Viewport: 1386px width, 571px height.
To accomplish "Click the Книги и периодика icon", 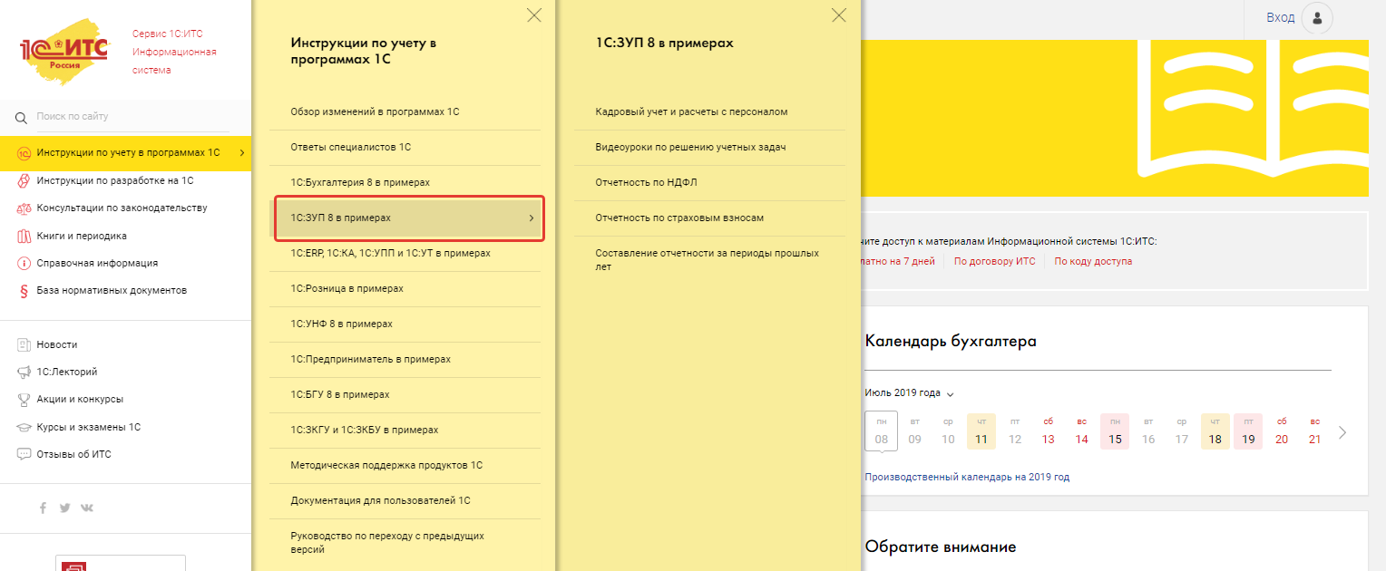I will (24, 236).
